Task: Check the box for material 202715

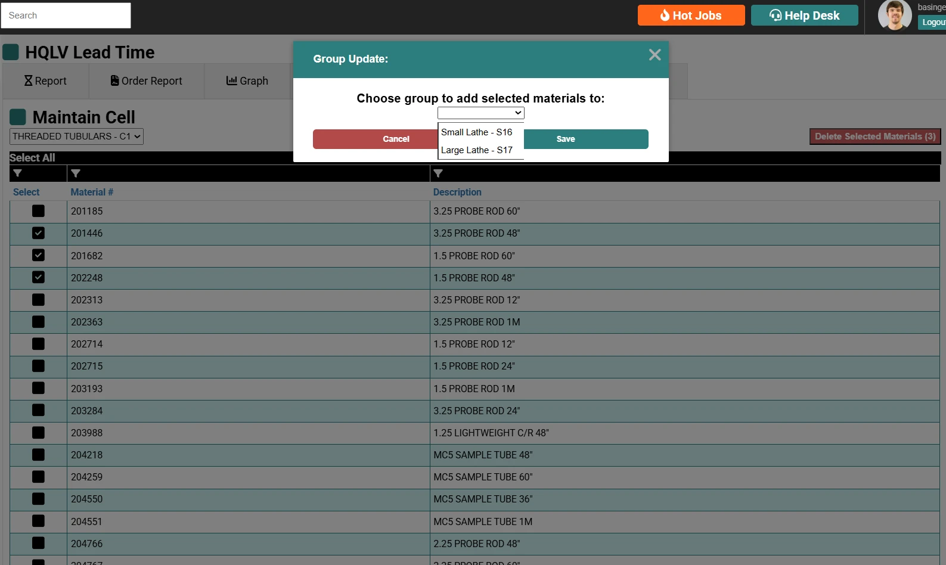Action: point(38,366)
